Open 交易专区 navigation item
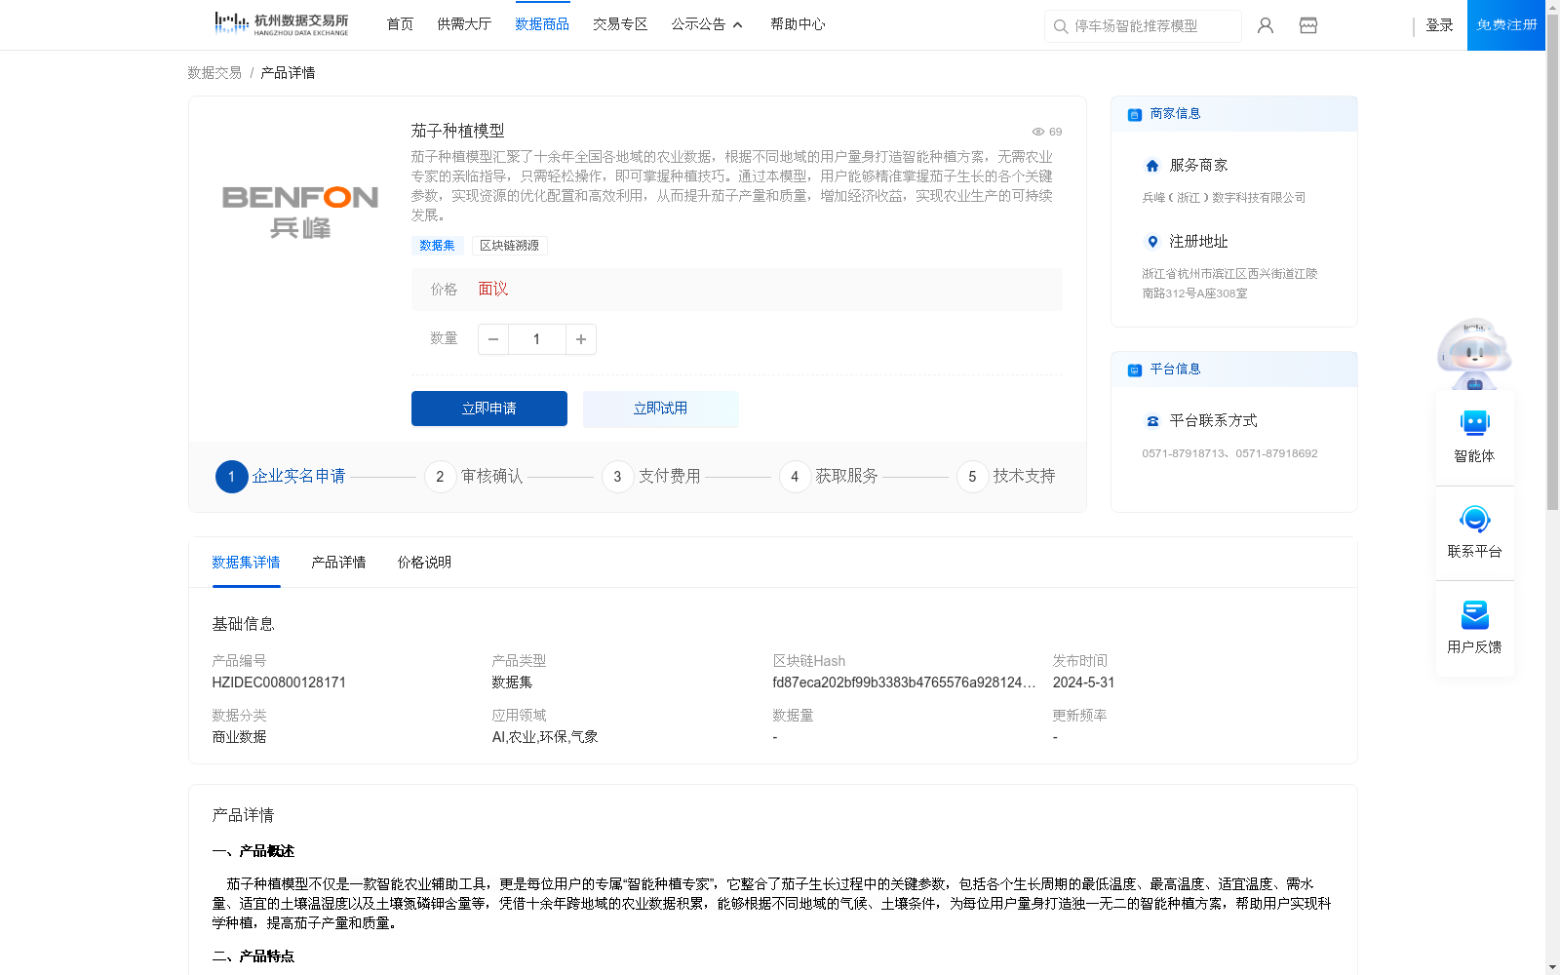 620,24
